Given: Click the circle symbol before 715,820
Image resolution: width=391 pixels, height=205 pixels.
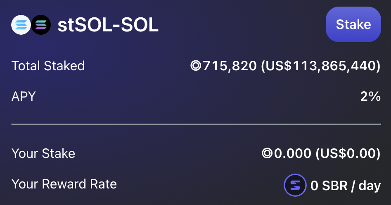Looking at the screenshot, I should click(196, 66).
